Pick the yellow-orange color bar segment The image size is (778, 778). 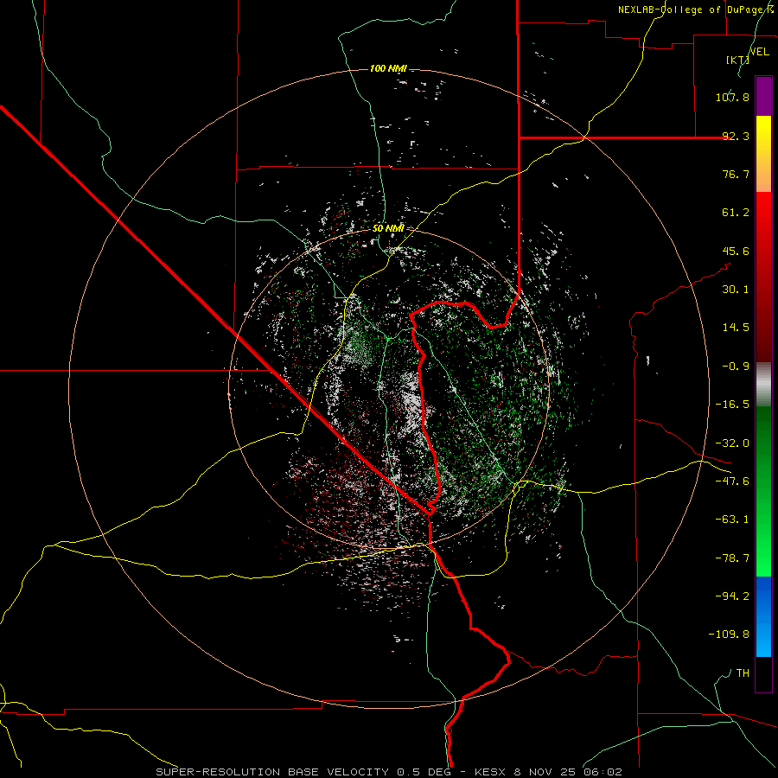click(763, 154)
